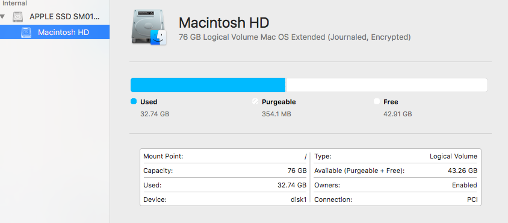
Task: Click the white free portion of storage bar
Action: click(x=386, y=85)
